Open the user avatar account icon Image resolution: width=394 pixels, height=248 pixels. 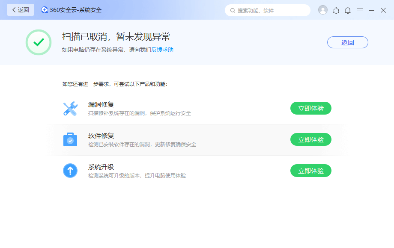323,10
